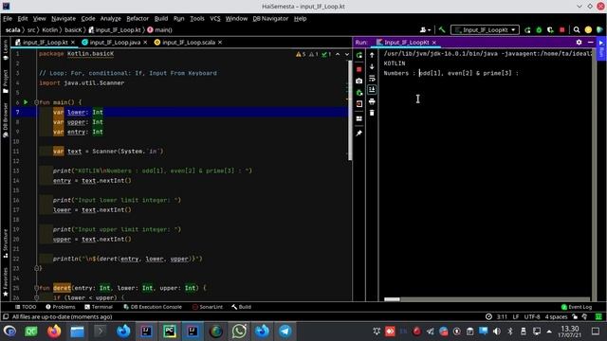This screenshot has width=607, height=341.
Task: Click the Run console horizontal scrollbar
Action: (392, 299)
